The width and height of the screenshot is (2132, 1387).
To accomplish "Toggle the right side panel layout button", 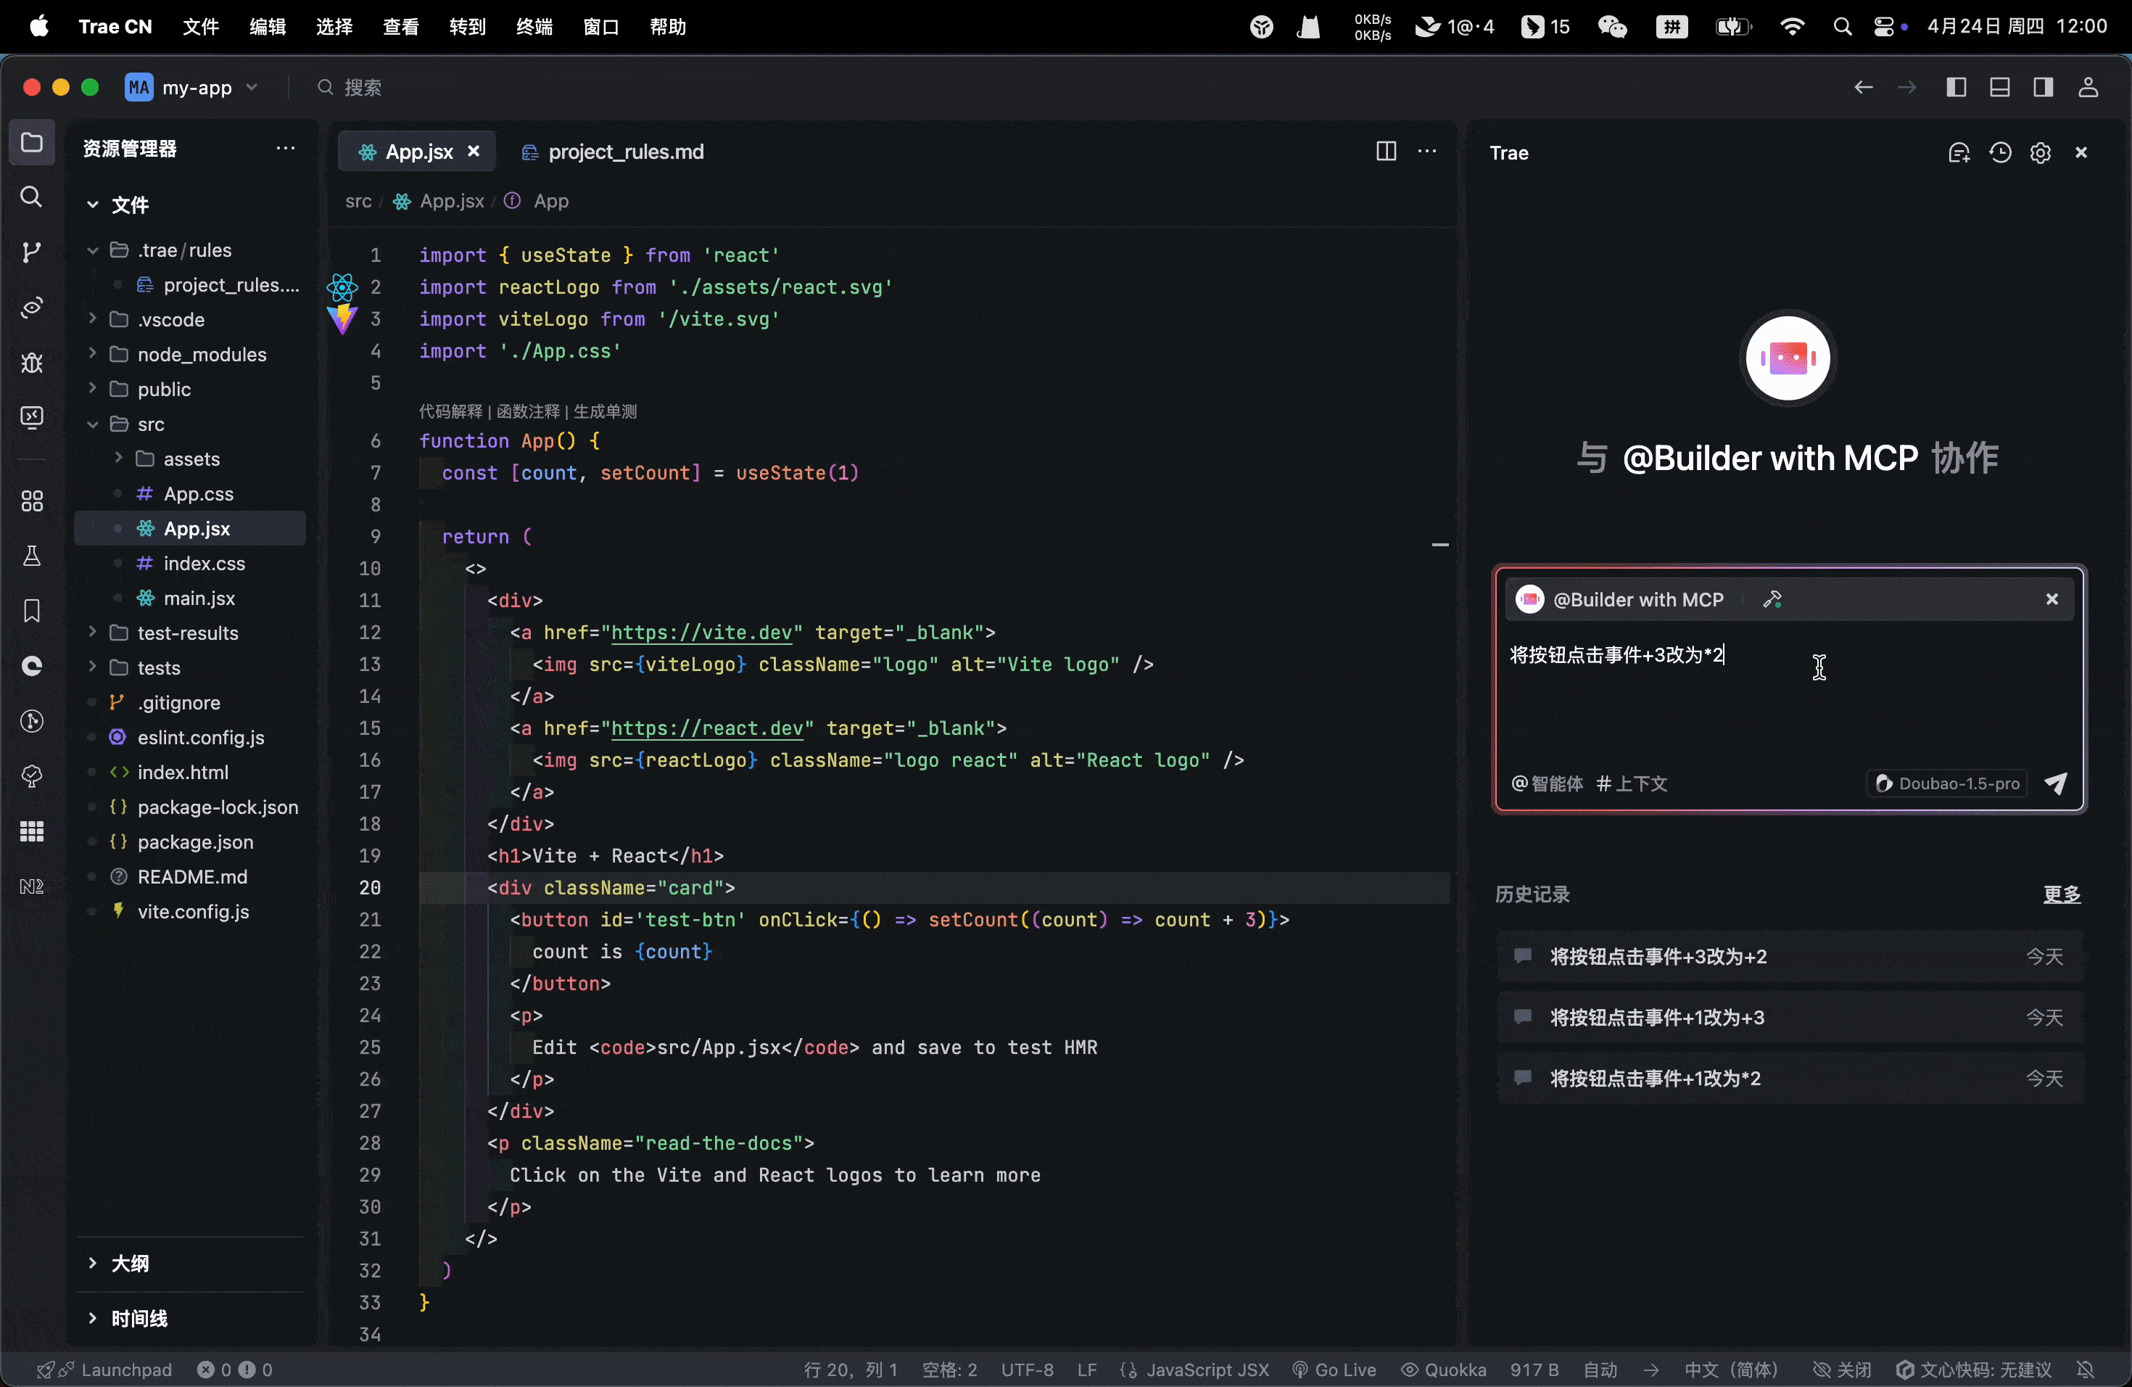I will [x=2044, y=87].
